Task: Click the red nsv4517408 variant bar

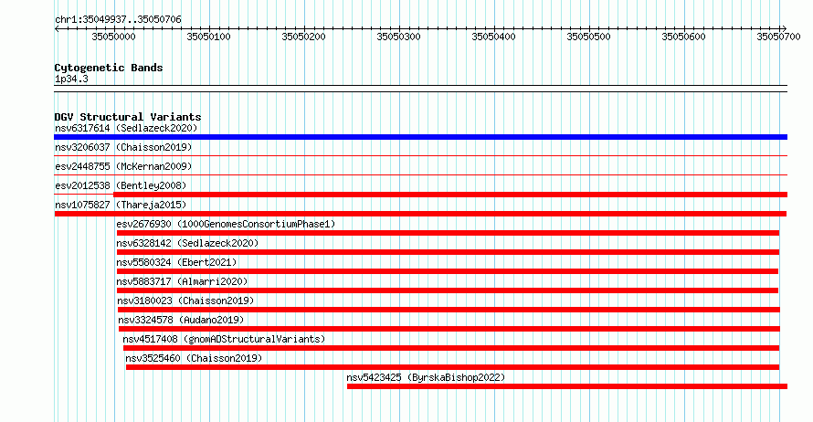Action: (x=451, y=348)
